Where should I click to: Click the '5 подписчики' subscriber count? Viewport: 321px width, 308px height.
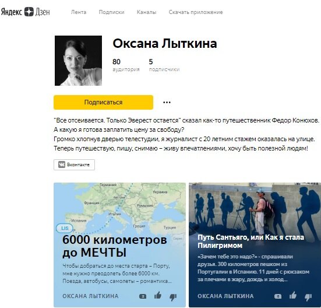tap(164, 65)
